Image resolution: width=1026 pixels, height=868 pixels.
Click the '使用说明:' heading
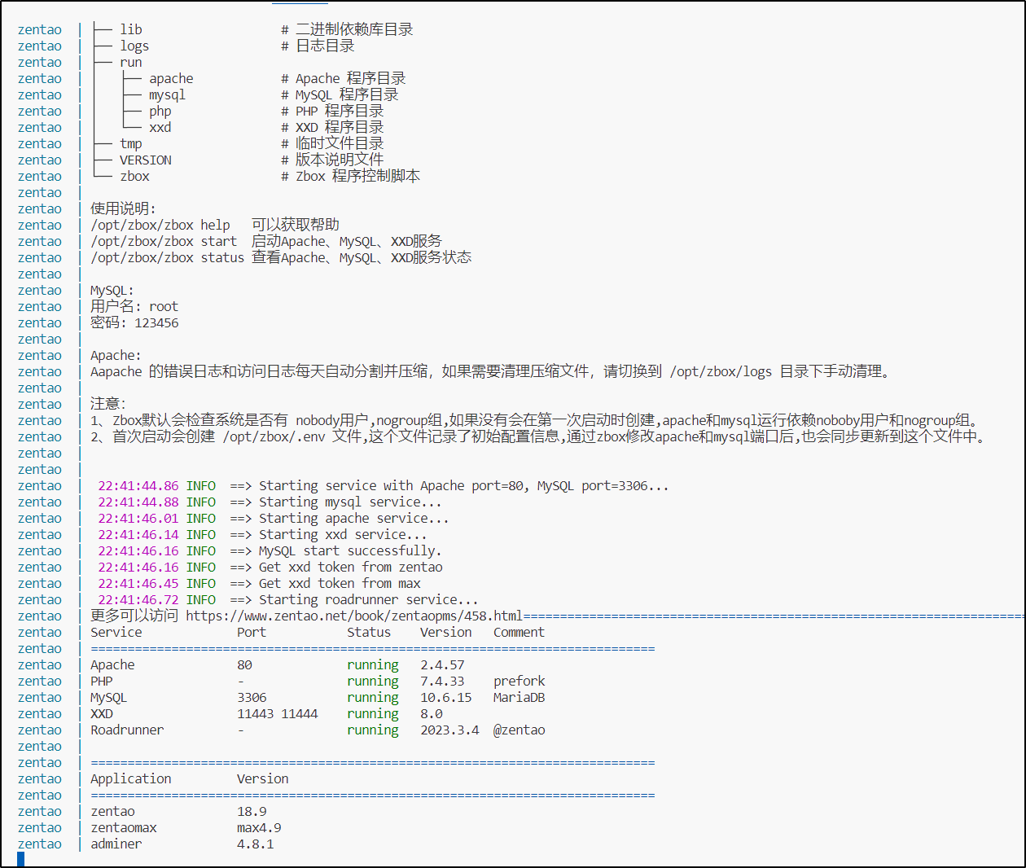(123, 208)
